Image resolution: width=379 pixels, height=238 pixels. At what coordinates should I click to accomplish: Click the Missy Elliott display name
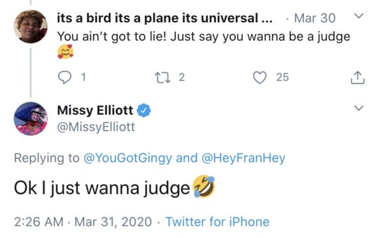coord(95,110)
